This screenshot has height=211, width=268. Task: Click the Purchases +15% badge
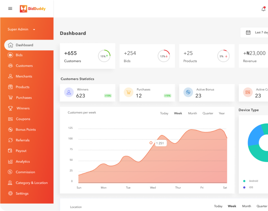pyautogui.click(x=167, y=96)
